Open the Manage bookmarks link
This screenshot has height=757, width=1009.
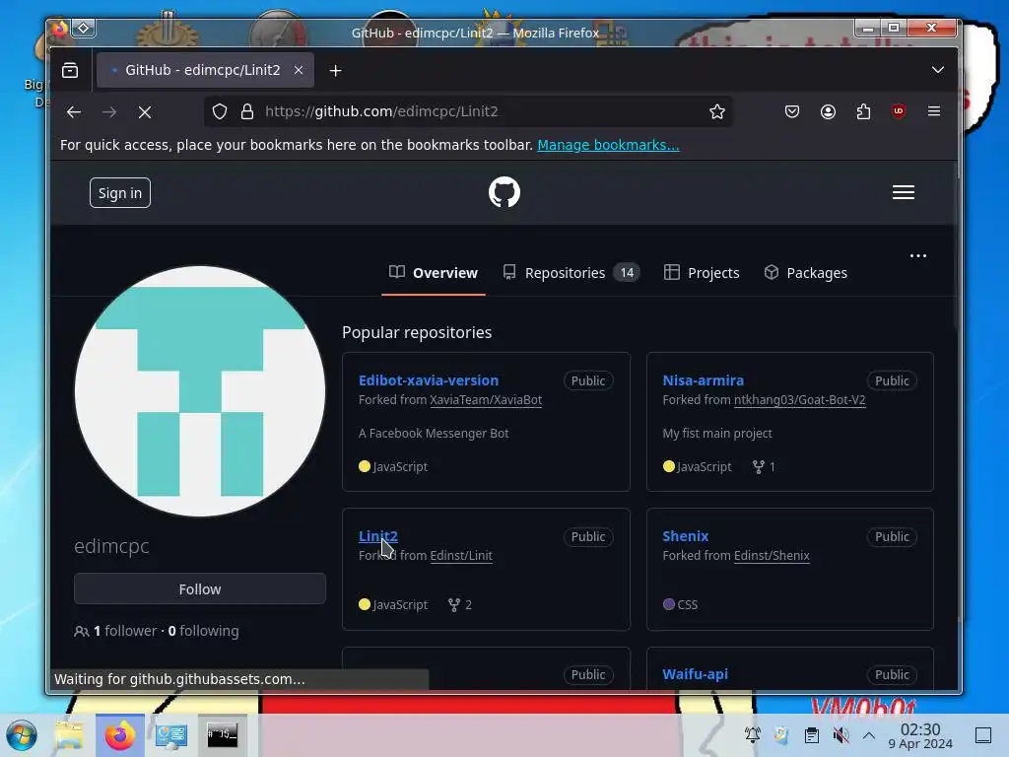(608, 145)
